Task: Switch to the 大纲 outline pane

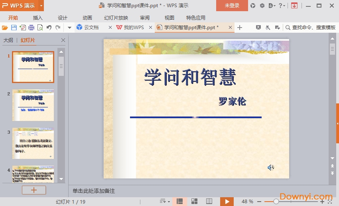Action: click(x=8, y=40)
